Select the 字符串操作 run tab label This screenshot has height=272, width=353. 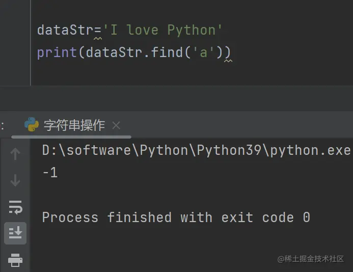74,125
